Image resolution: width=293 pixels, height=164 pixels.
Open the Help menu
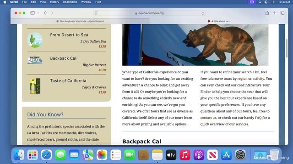point(98,2)
